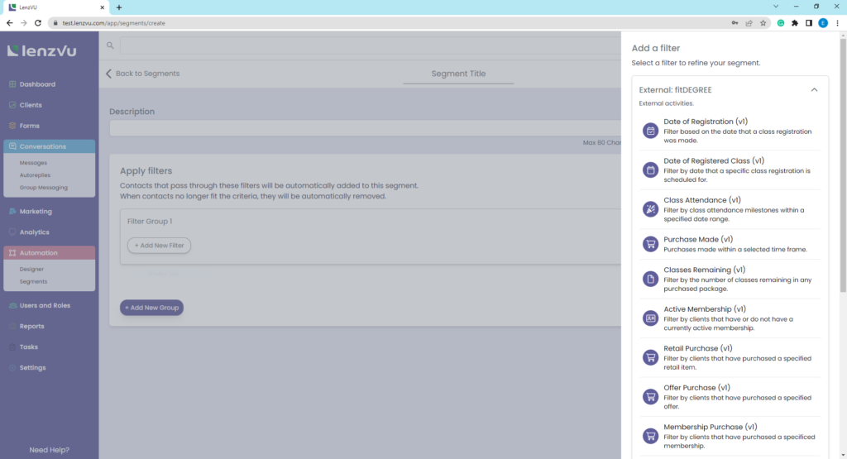Click the Date of Registration filter icon
Viewport: 847px width, 459px height.
pos(651,131)
